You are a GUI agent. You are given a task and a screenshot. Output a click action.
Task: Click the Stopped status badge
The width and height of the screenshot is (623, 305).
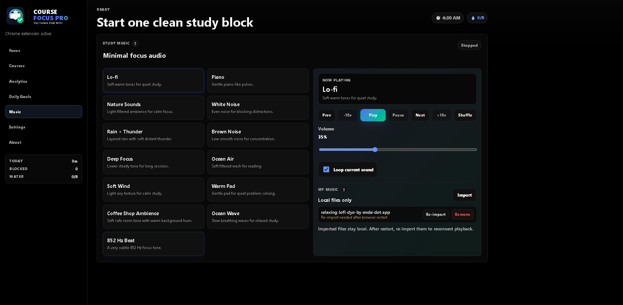coord(469,45)
